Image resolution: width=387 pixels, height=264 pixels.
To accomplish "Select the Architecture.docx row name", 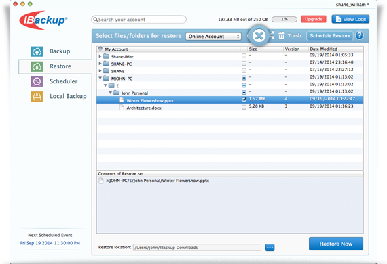I will click(x=144, y=108).
